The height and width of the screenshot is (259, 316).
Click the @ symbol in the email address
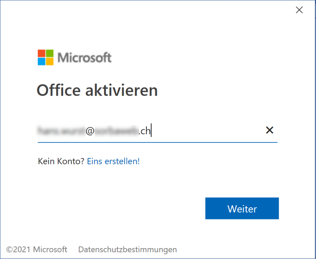pos(90,131)
